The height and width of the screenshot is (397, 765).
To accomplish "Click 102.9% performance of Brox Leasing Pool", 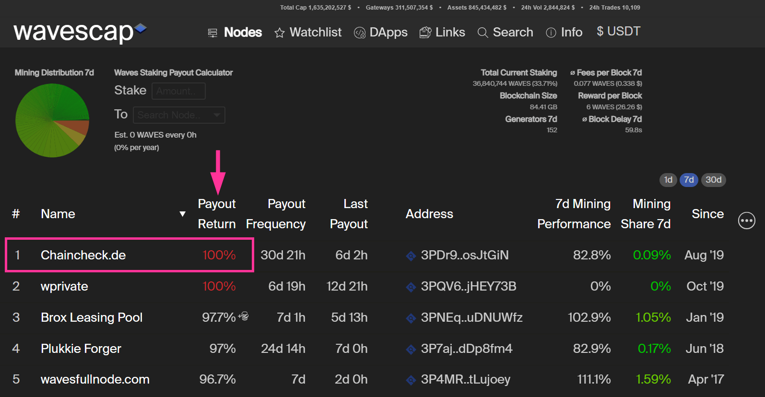I will [589, 317].
